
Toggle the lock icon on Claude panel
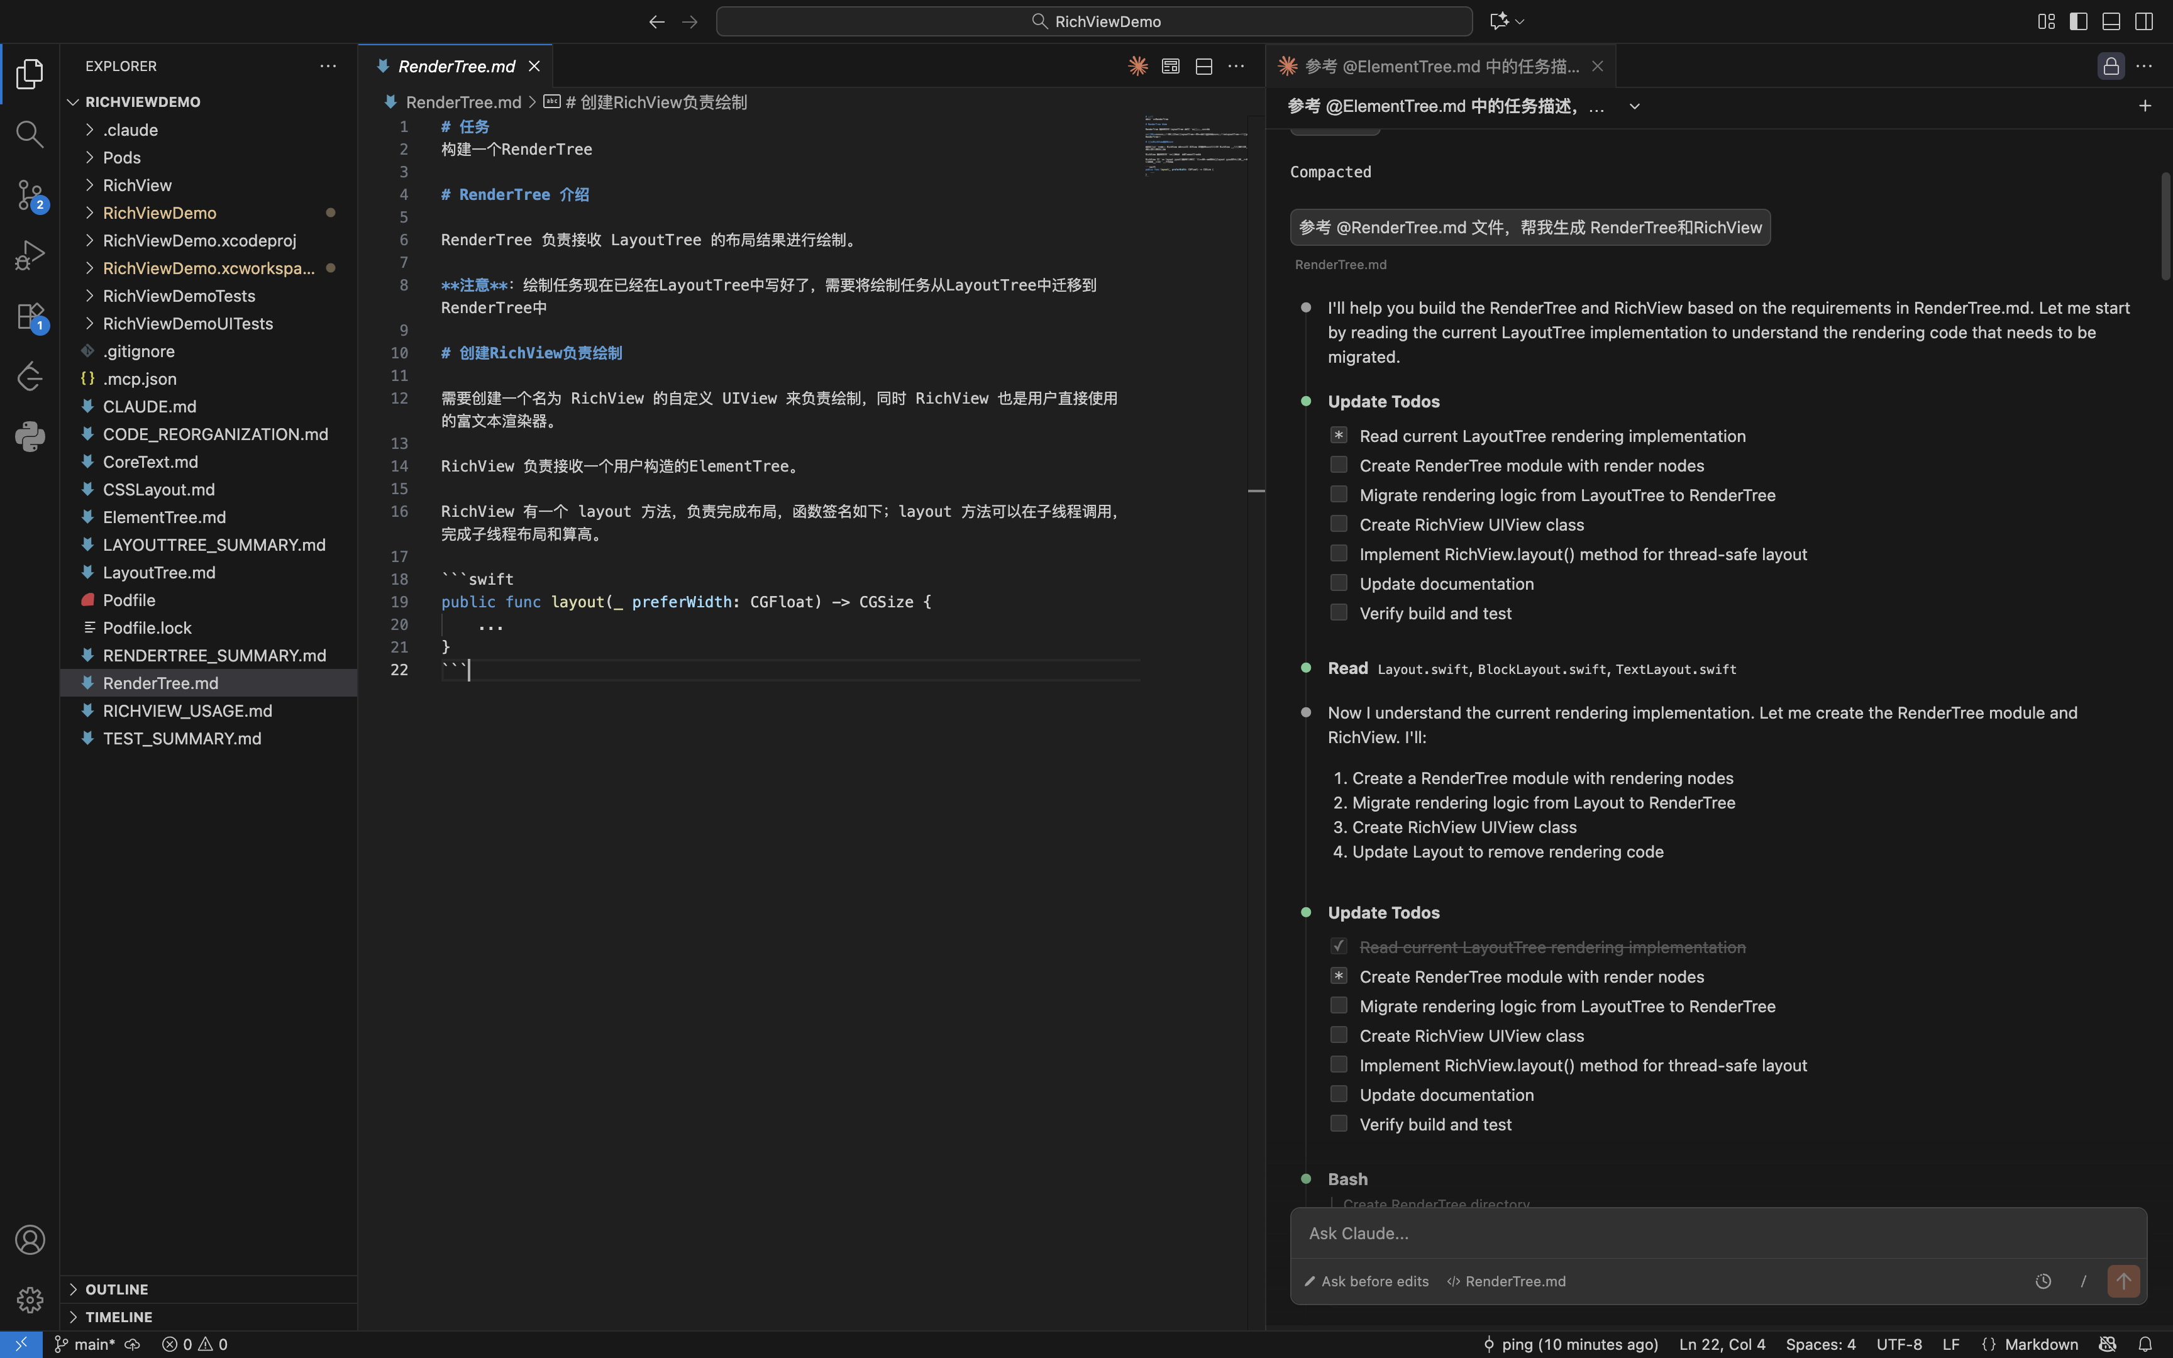pyautogui.click(x=2110, y=67)
